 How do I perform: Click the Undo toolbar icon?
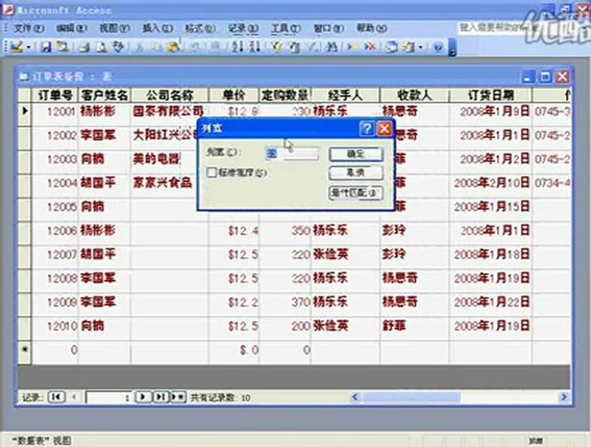click(196, 47)
